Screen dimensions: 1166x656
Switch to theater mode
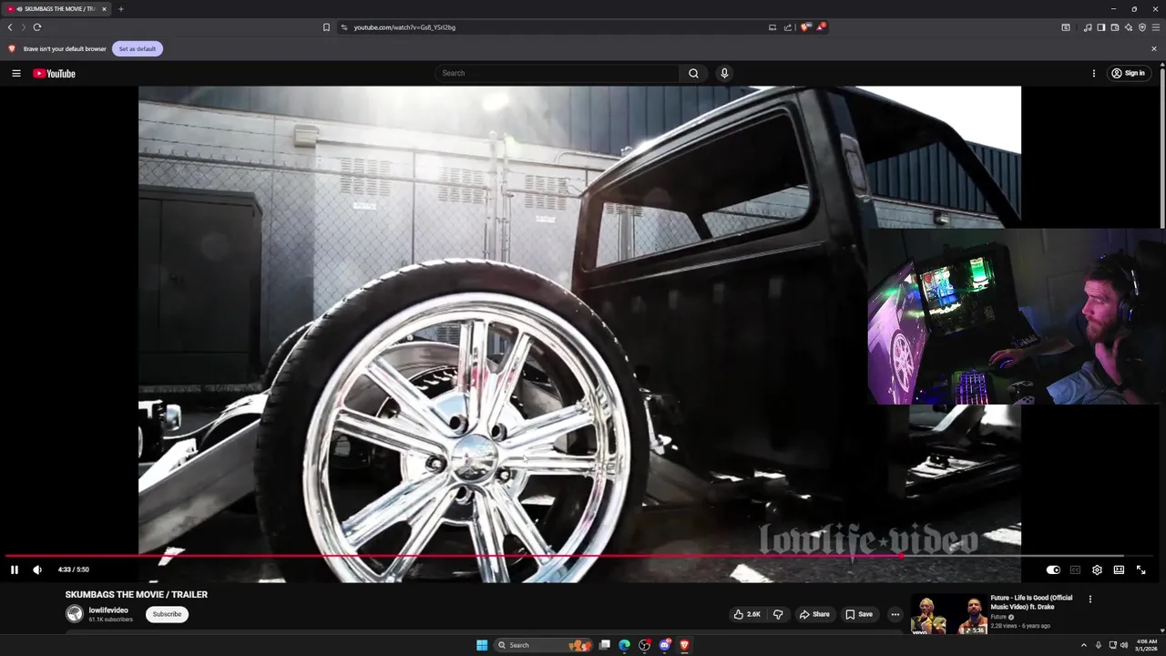[x=1119, y=569]
